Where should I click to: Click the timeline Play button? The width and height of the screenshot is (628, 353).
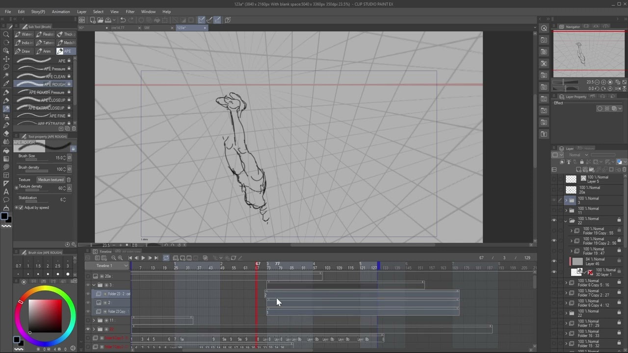pos(143,258)
